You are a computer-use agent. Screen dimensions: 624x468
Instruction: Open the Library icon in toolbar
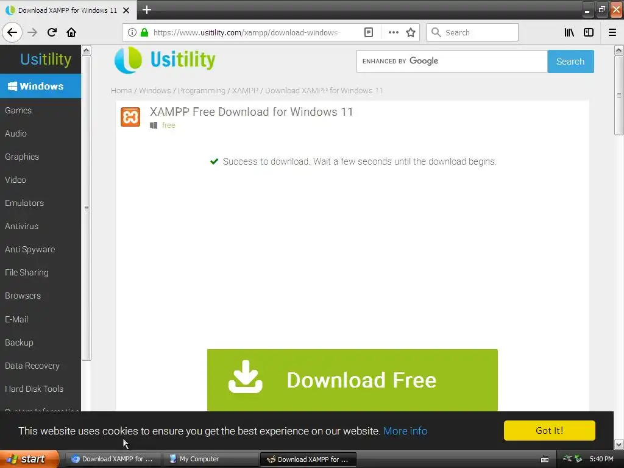[x=569, y=32]
